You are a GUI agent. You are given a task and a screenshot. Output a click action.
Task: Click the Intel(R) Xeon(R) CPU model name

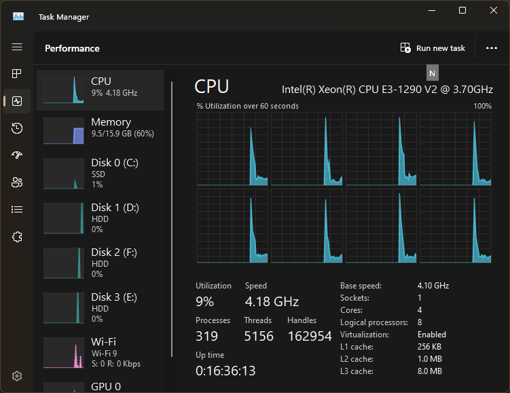(387, 90)
